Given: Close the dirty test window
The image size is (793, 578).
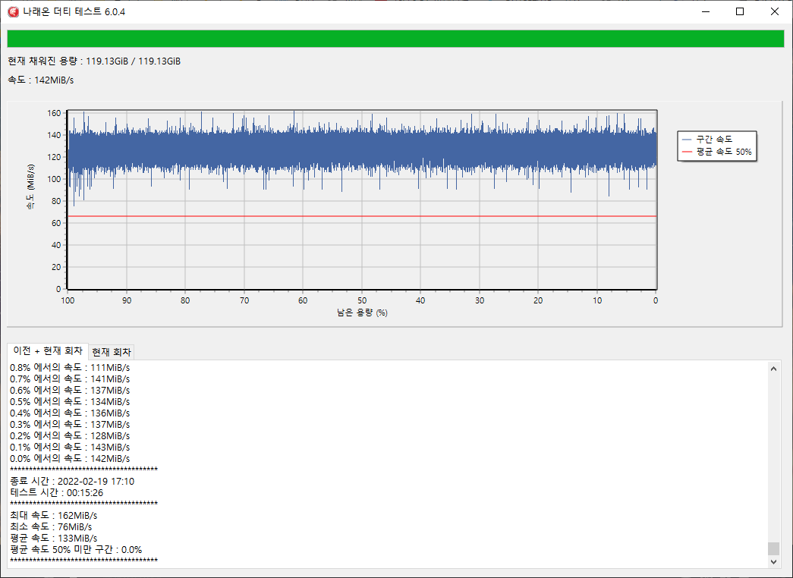Looking at the screenshot, I should pos(774,11).
